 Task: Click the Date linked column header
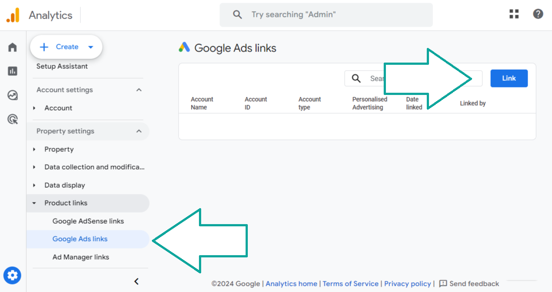click(414, 103)
